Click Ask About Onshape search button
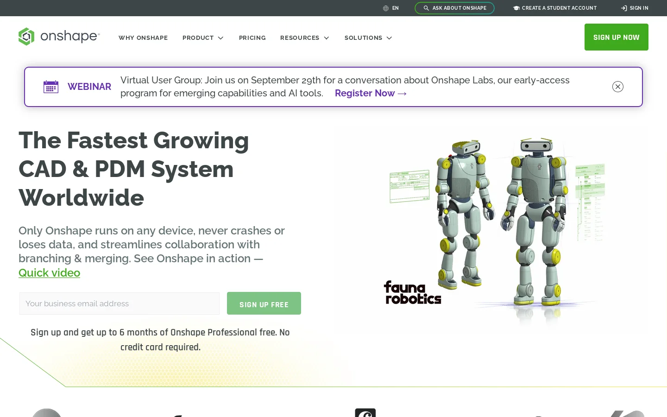The width and height of the screenshot is (667, 417). [454, 8]
